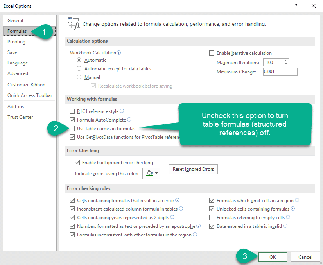Click info icon for Data entered in table invalid
The image size is (323, 265).
click(285, 226)
